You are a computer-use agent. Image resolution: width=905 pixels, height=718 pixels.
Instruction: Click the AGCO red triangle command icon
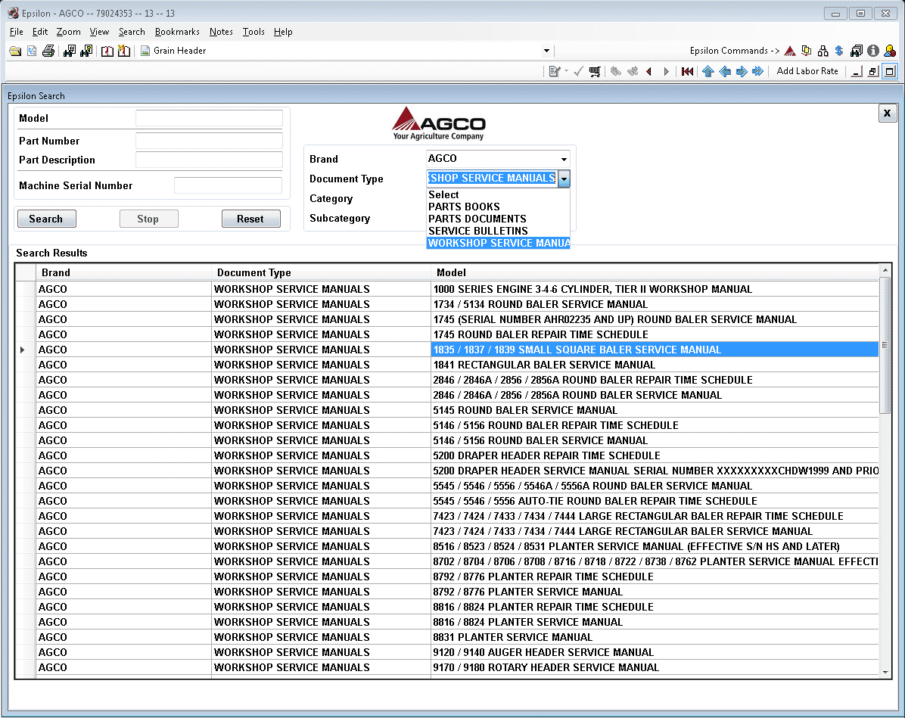(790, 51)
